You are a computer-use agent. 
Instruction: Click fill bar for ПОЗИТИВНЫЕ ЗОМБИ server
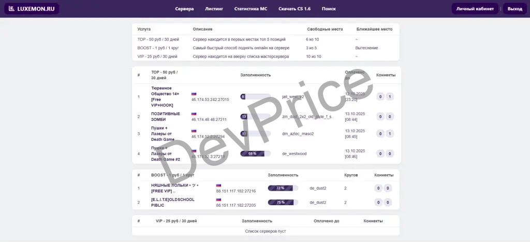[256, 117]
